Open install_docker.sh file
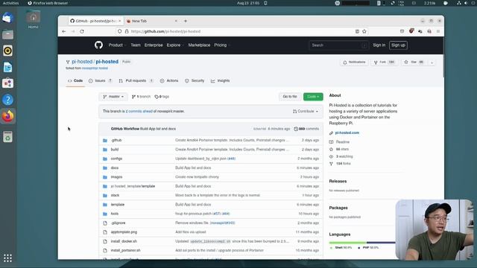This screenshot has height=268, width=477. tap(124, 241)
